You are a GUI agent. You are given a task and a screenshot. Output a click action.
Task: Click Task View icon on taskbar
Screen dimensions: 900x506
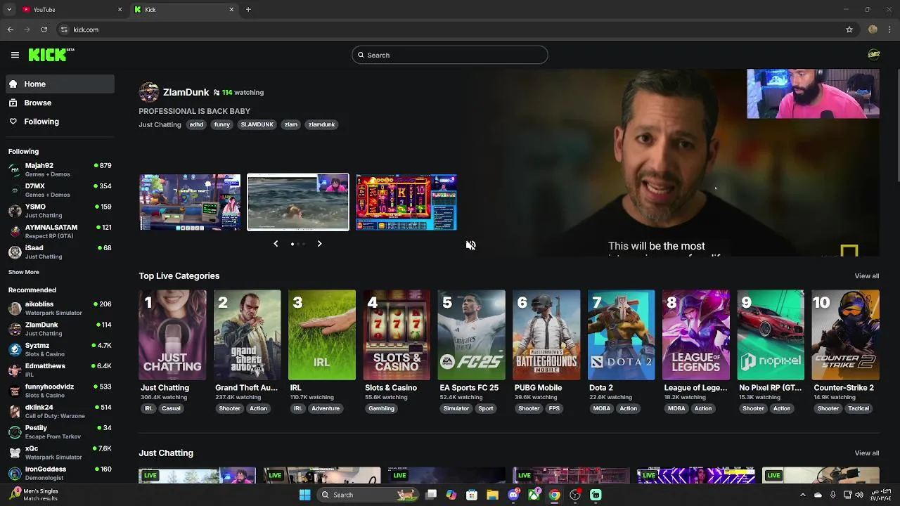pos(431,495)
